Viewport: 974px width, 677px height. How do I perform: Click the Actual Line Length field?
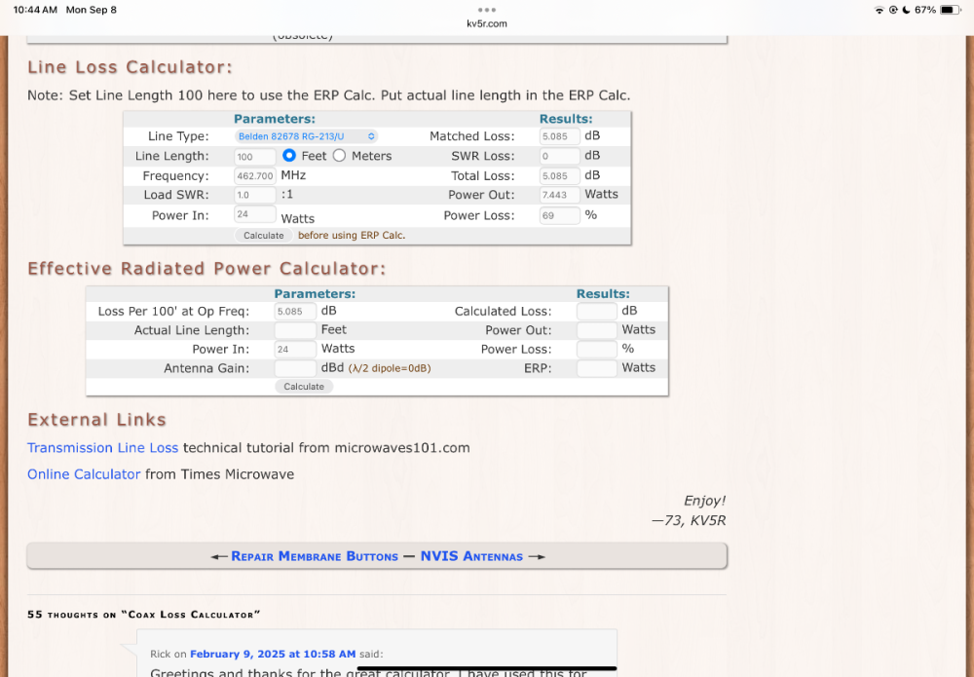(295, 330)
